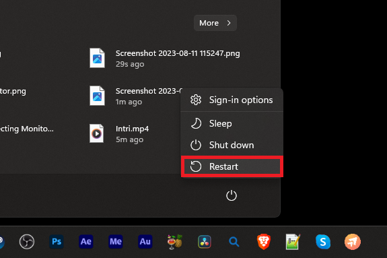387x258 pixels.
Task: Open the Intri.mp4 recent file
Action: coord(120,133)
